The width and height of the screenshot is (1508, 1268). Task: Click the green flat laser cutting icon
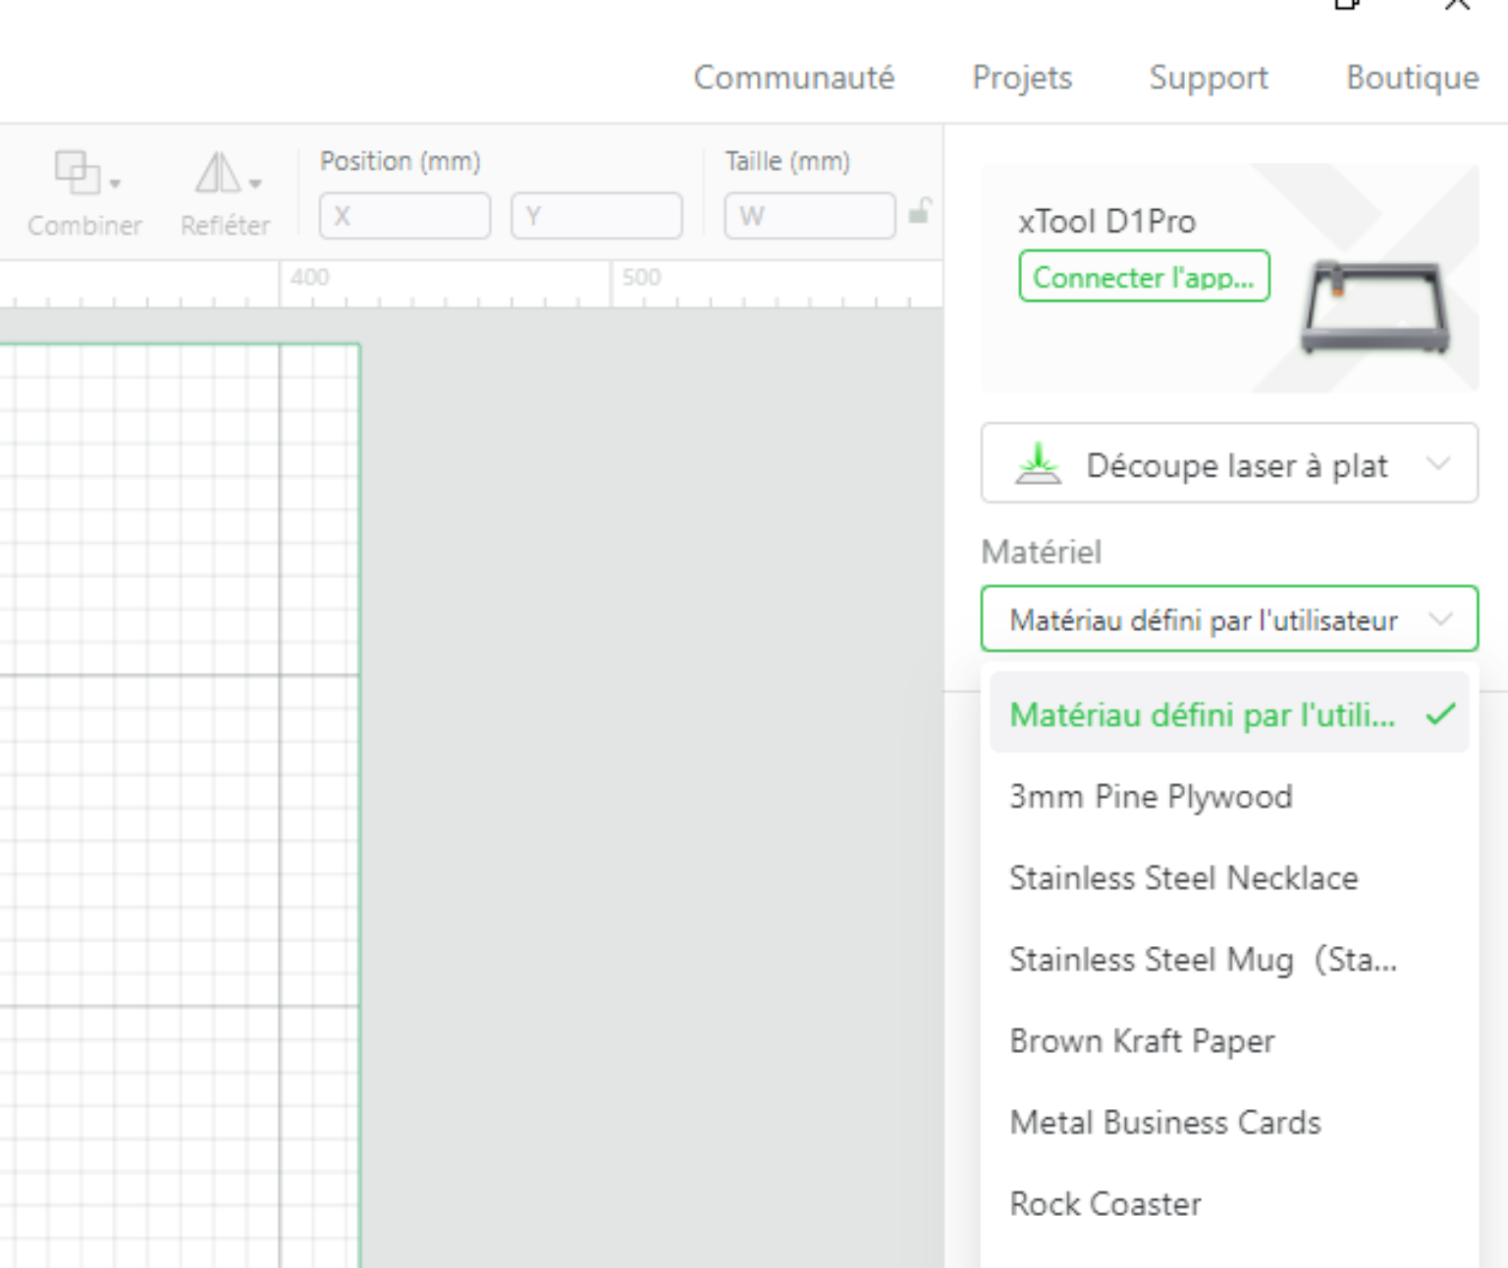1038,463
